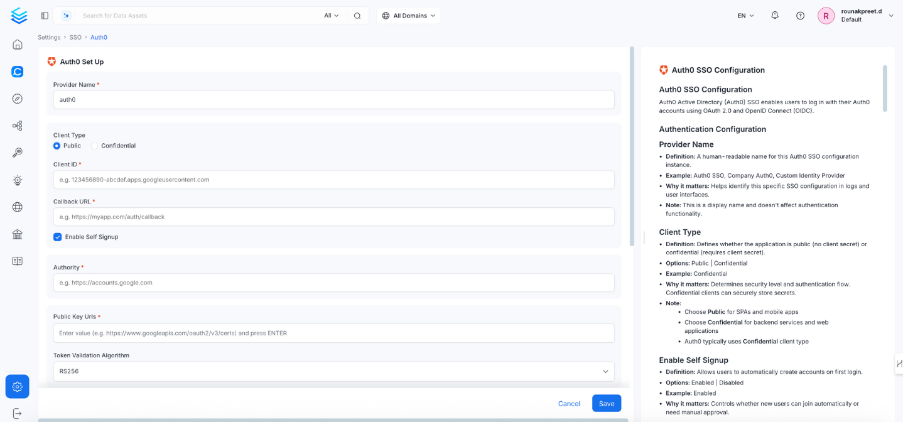Select the Explore icon in the sidebar
Viewport: 903px width, 422px height.
(17, 71)
